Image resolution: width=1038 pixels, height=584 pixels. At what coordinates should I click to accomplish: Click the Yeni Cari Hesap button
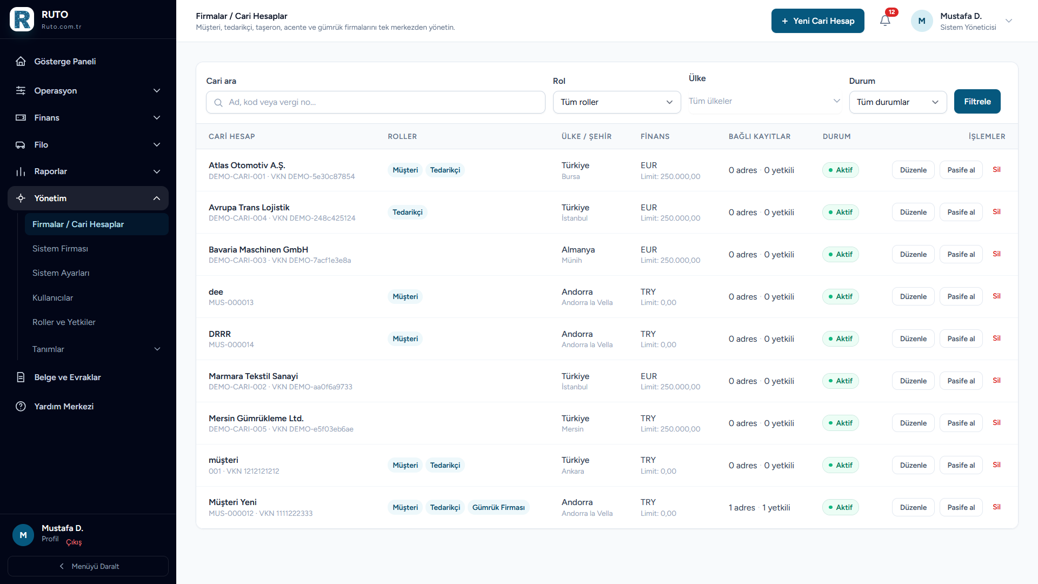[x=817, y=21]
